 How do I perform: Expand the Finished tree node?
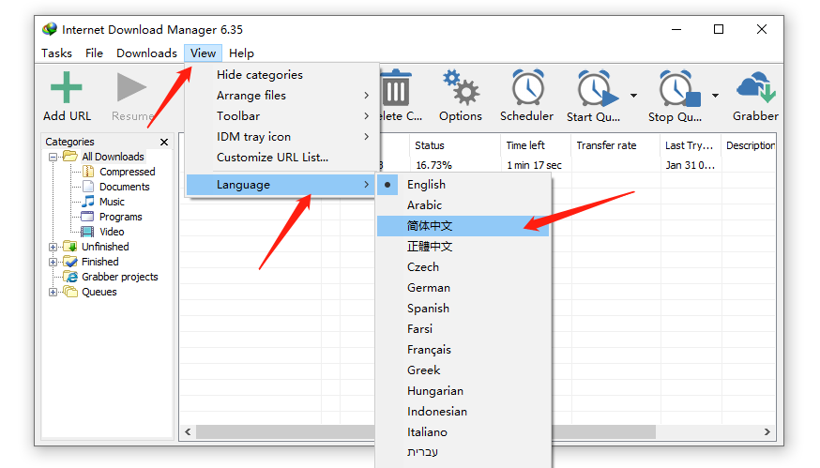pyautogui.click(x=53, y=262)
